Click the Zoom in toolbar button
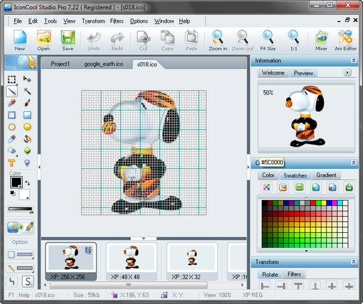Viewport: 363px width, 304px height. pos(218,40)
